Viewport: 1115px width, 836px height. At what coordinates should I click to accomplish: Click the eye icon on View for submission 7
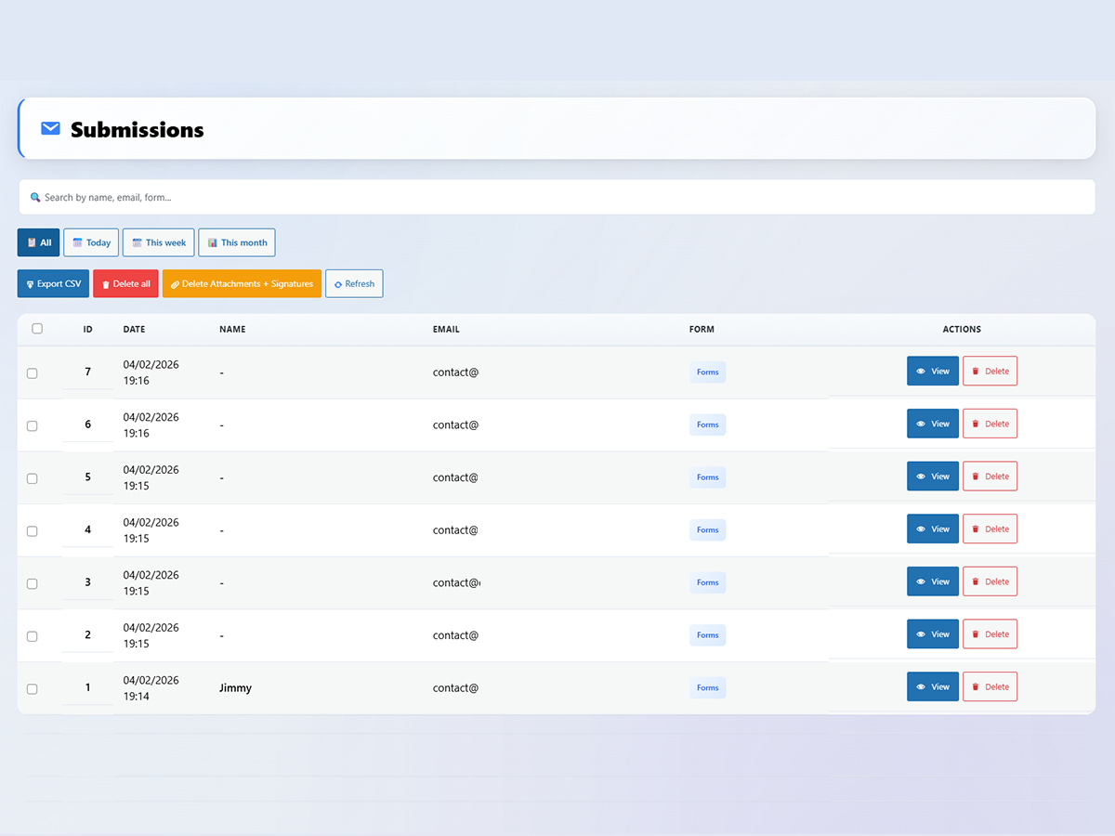tap(921, 370)
